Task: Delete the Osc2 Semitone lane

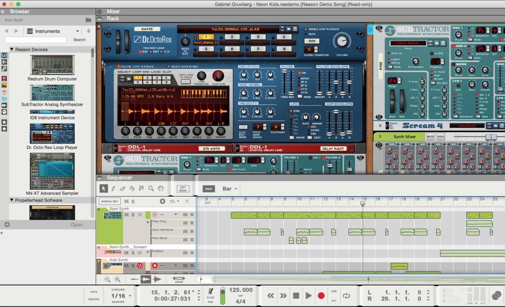Action: [192, 231]
